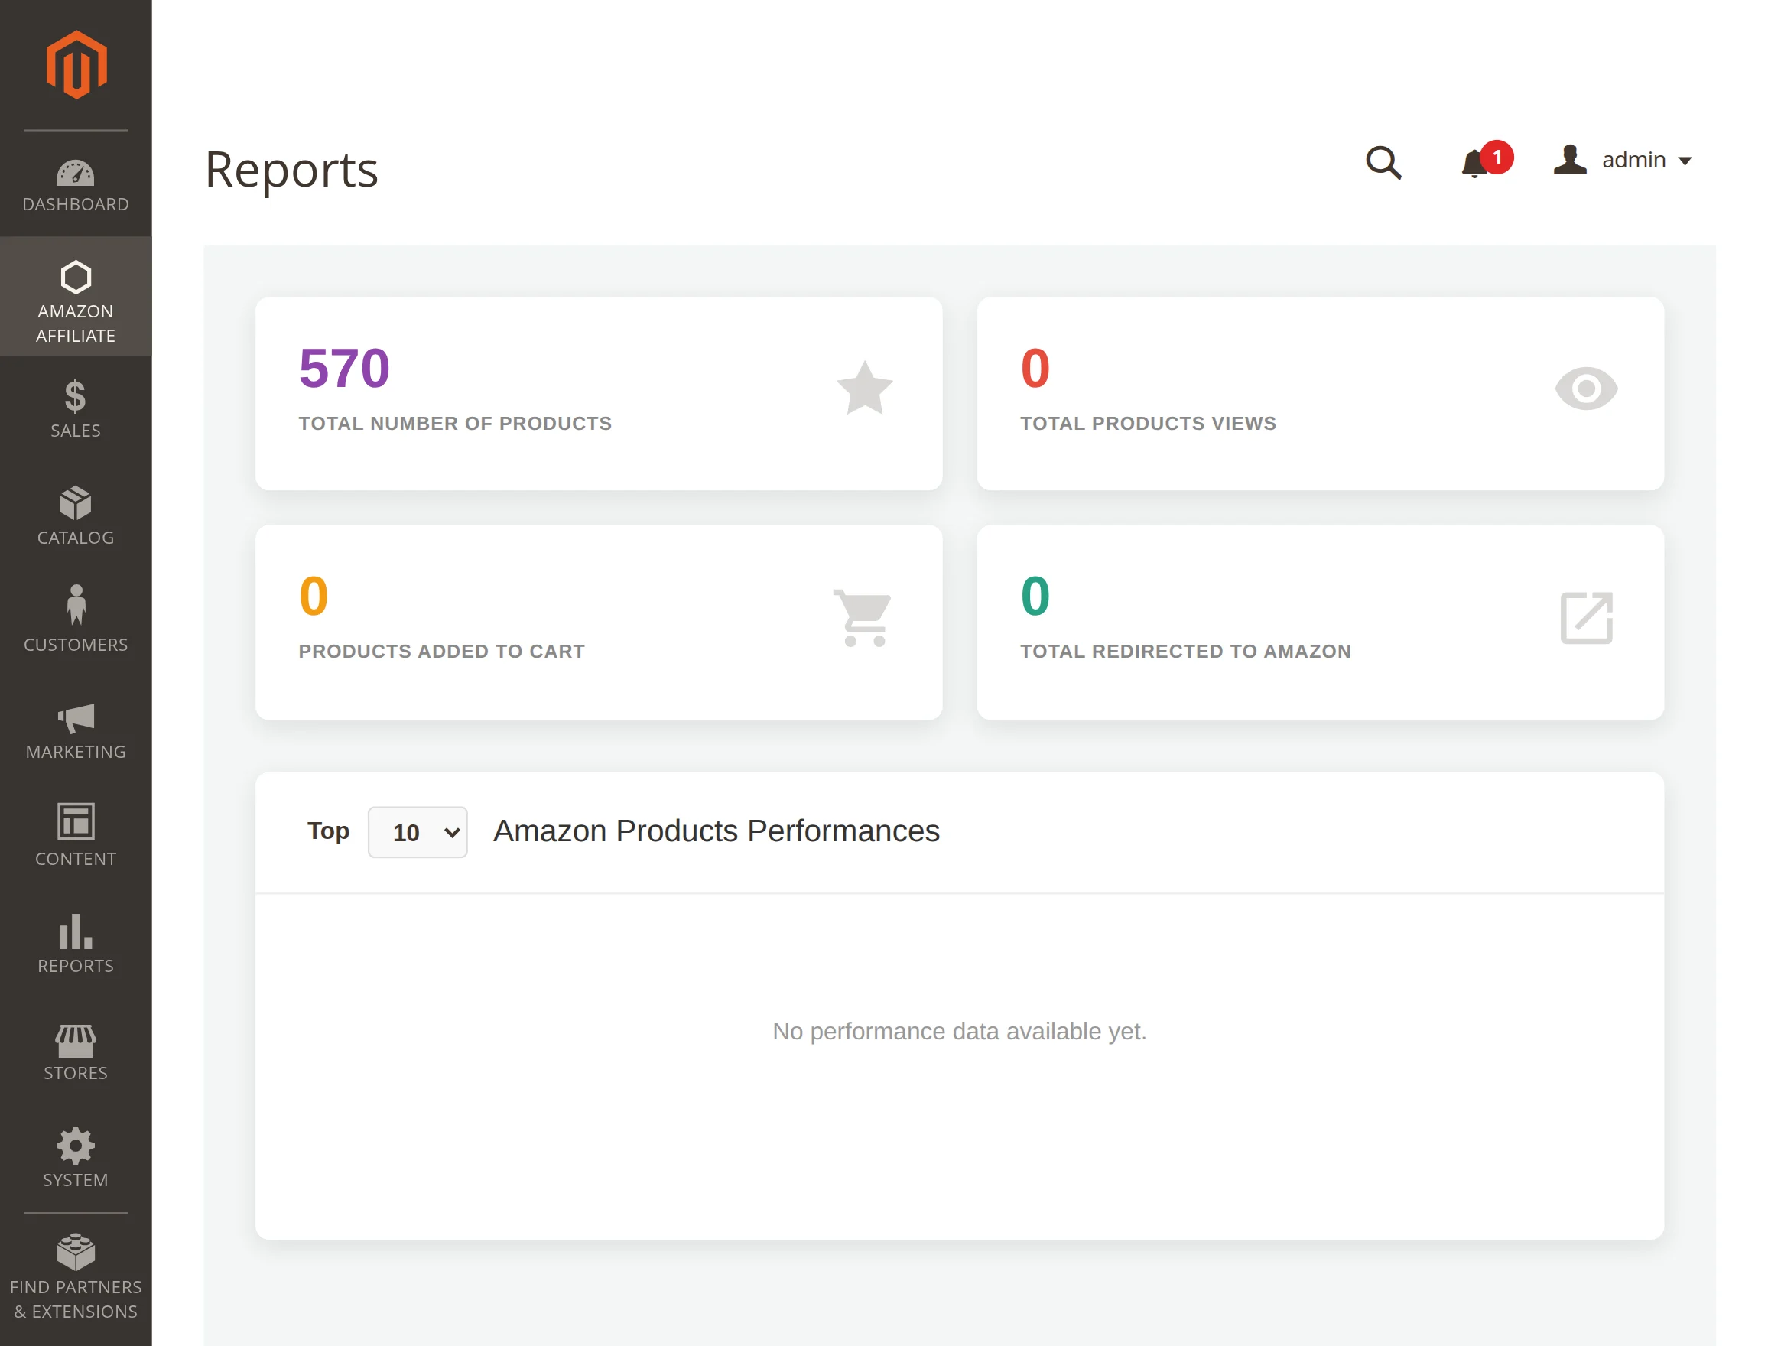1768x1346 pixels.
Task: Click the Total Redirected to Amazon label
Action: [x=1185, y=651]
